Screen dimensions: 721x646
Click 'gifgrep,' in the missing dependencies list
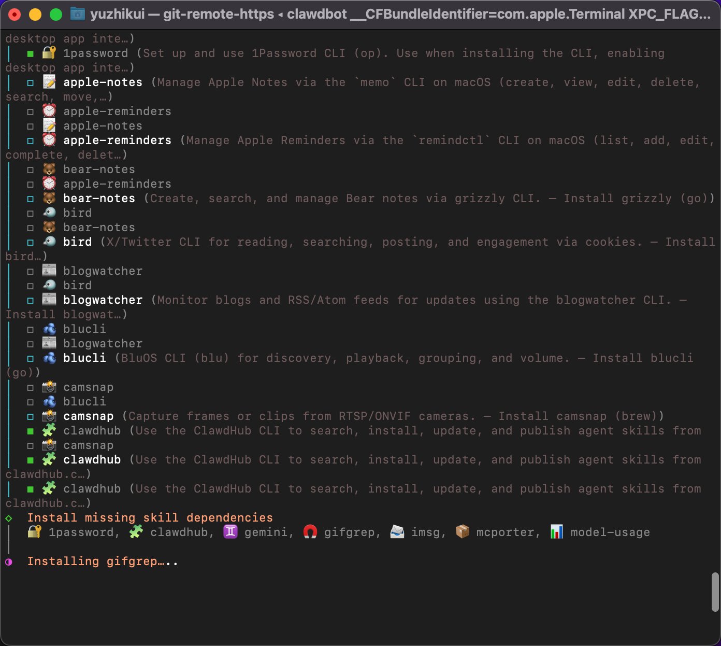353,532
